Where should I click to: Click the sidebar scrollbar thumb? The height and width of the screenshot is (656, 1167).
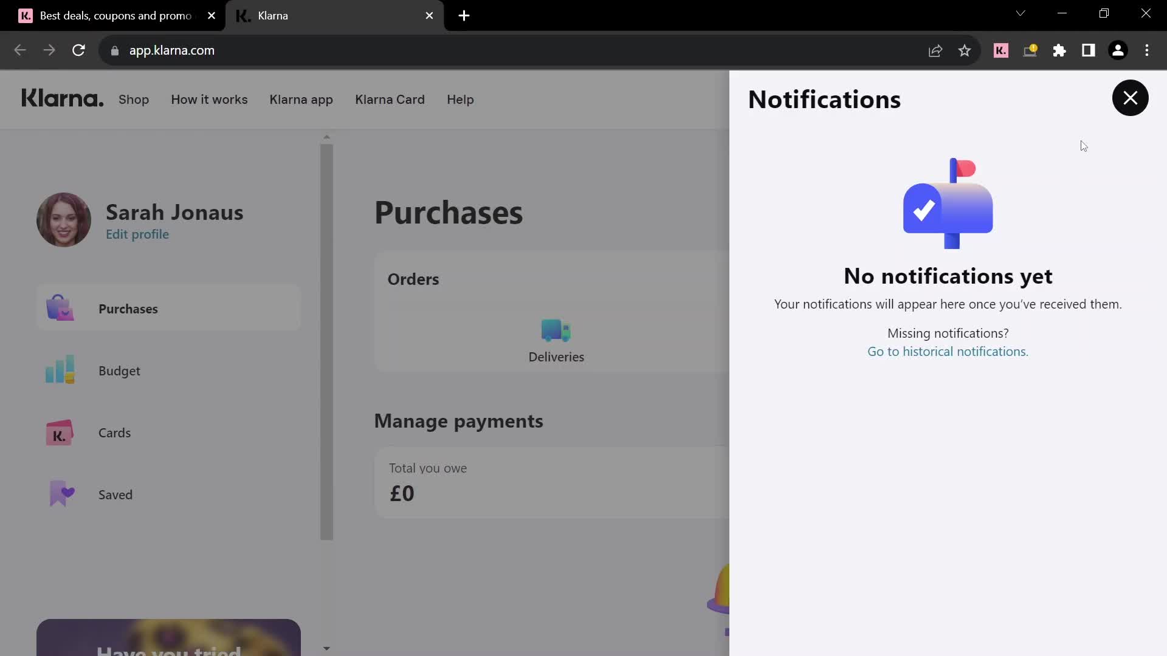(326, 342)
